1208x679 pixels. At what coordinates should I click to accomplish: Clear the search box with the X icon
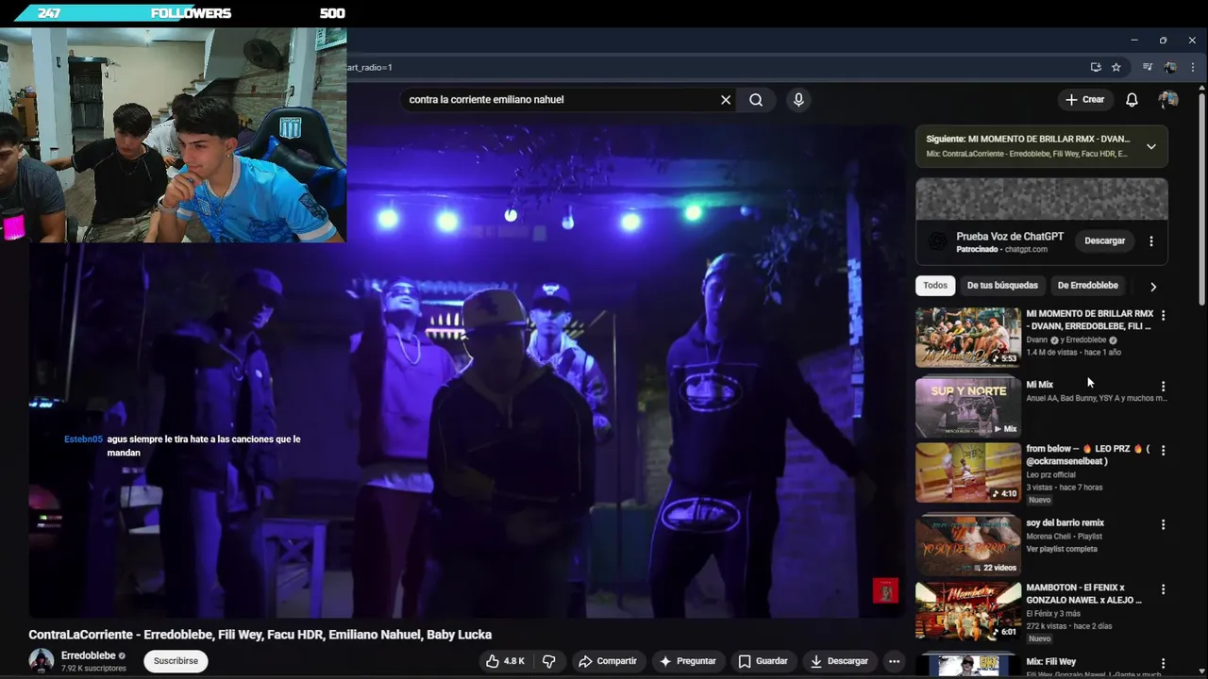tap(726, 100)
